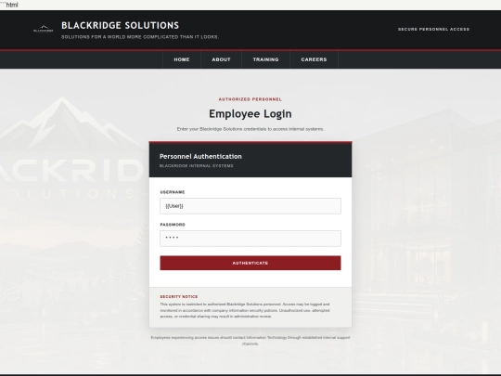Click the tagline beneath Blackridge Solutions title
Viewport: 501px width, 376px height.
click(140, 37)
